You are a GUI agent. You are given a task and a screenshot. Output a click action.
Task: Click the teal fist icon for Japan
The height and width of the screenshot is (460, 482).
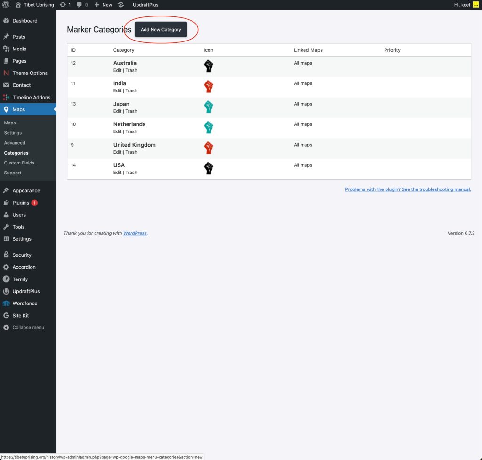[x=209, y=107]
